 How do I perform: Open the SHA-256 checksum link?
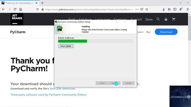62,89
